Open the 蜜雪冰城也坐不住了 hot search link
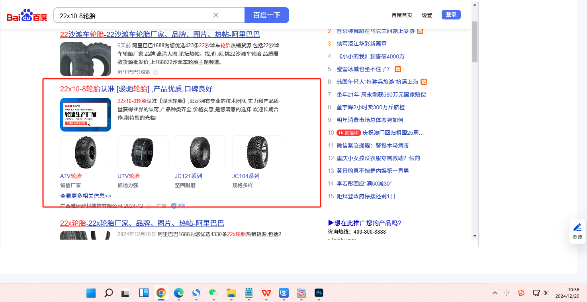The height and width of the screenshot is (302, 587). pos(363,69)
